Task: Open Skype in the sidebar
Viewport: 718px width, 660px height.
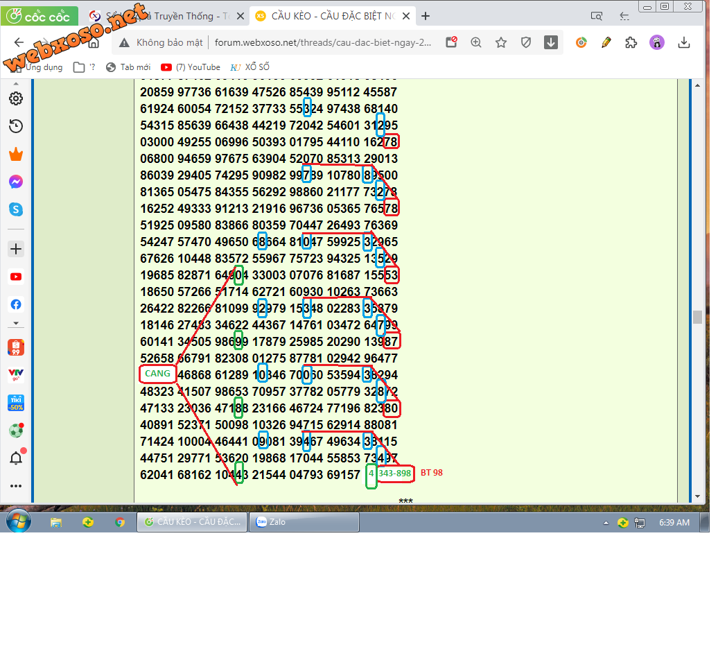Action: coord(15,209)
